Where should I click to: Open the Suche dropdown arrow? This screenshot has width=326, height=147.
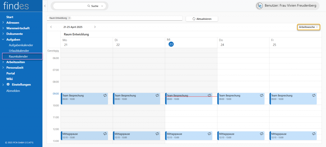102,6
